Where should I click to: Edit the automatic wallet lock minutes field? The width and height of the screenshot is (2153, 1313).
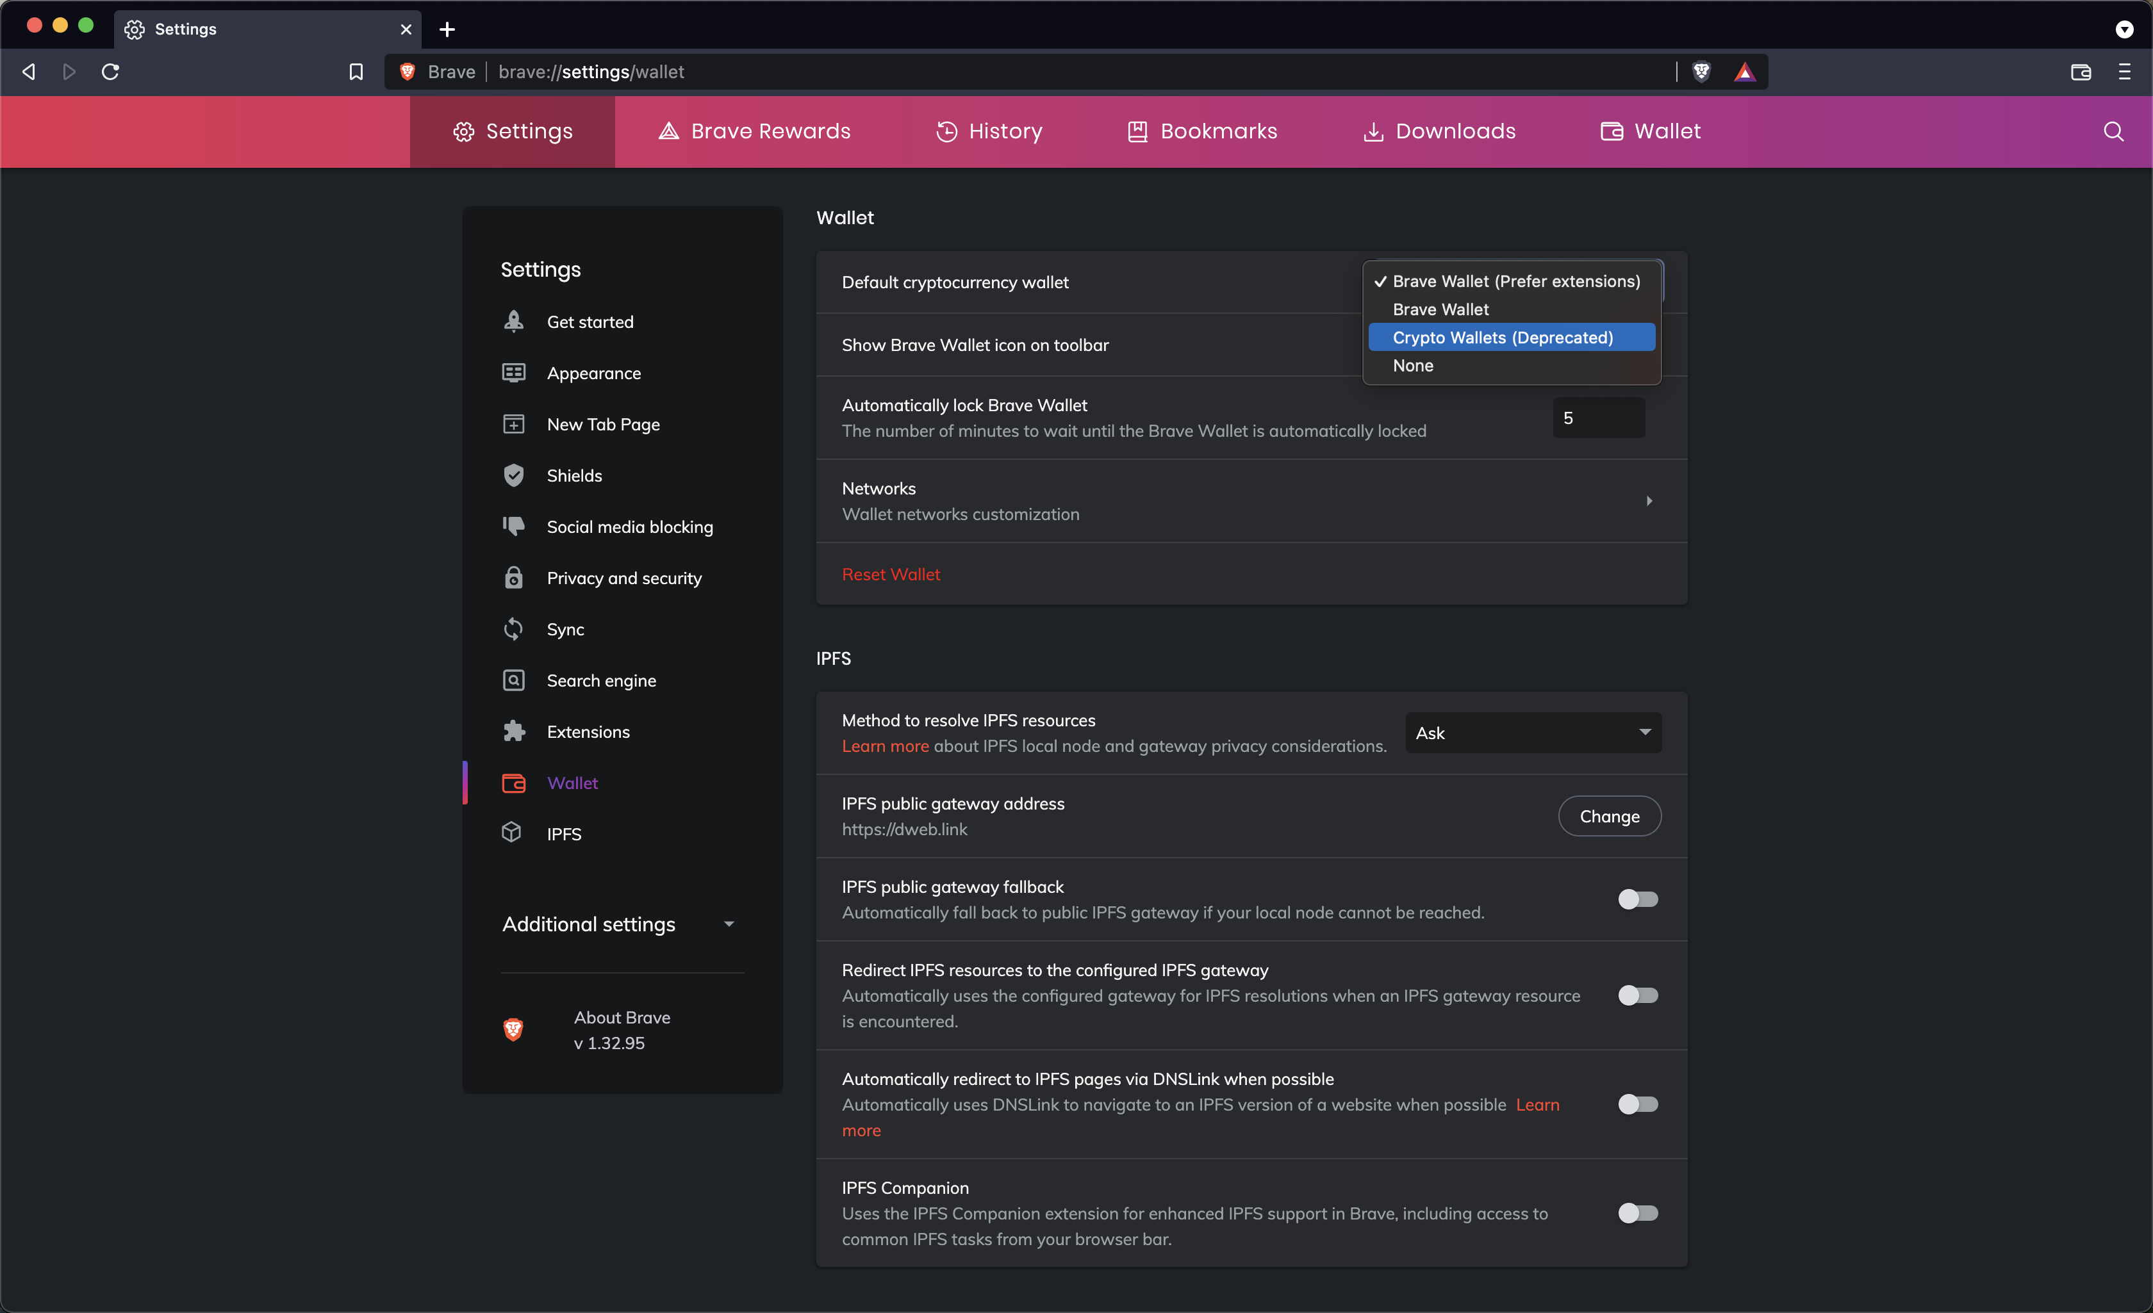1597,417
